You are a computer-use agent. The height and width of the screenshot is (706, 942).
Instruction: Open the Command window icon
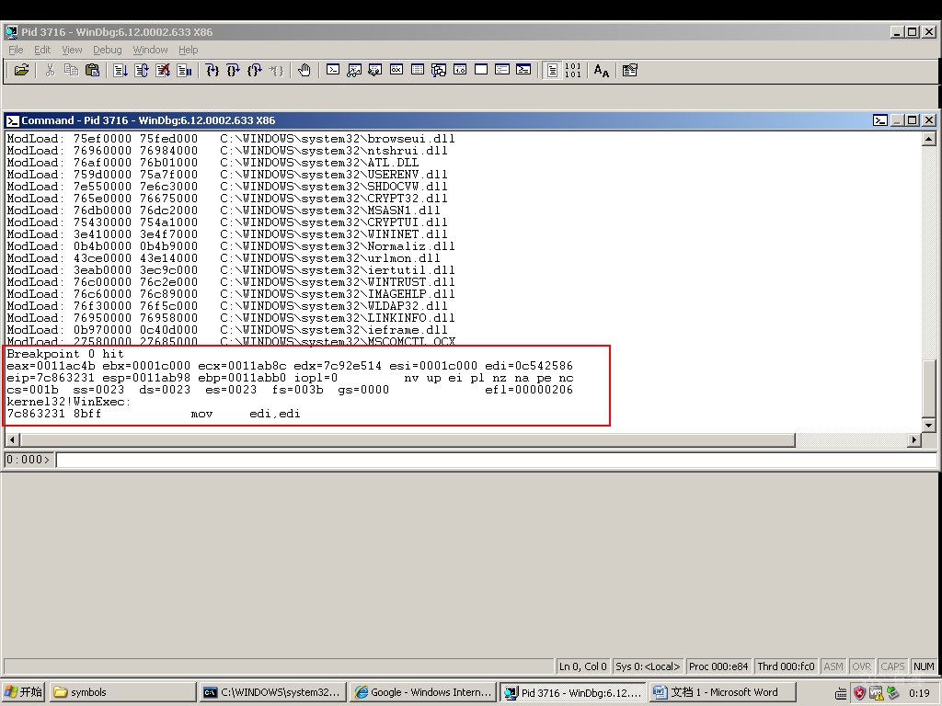333,70
